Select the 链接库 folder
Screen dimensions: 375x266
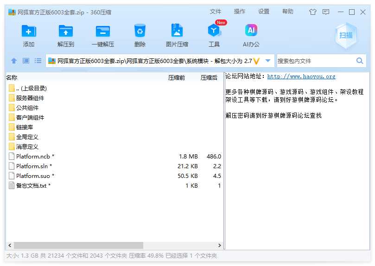click(x=114, y=127)
